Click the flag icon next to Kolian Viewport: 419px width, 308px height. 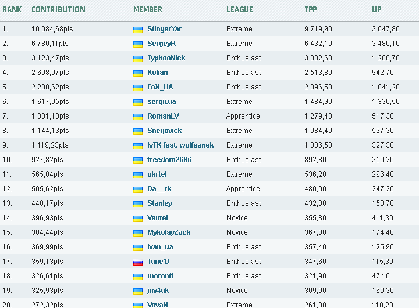click(x=138, y=73)
